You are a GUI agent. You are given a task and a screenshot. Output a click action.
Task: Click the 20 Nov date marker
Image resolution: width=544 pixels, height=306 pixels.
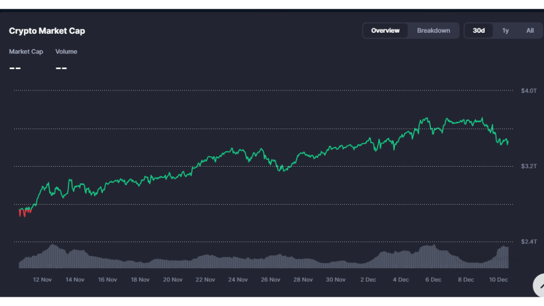[x=172, y=280]
